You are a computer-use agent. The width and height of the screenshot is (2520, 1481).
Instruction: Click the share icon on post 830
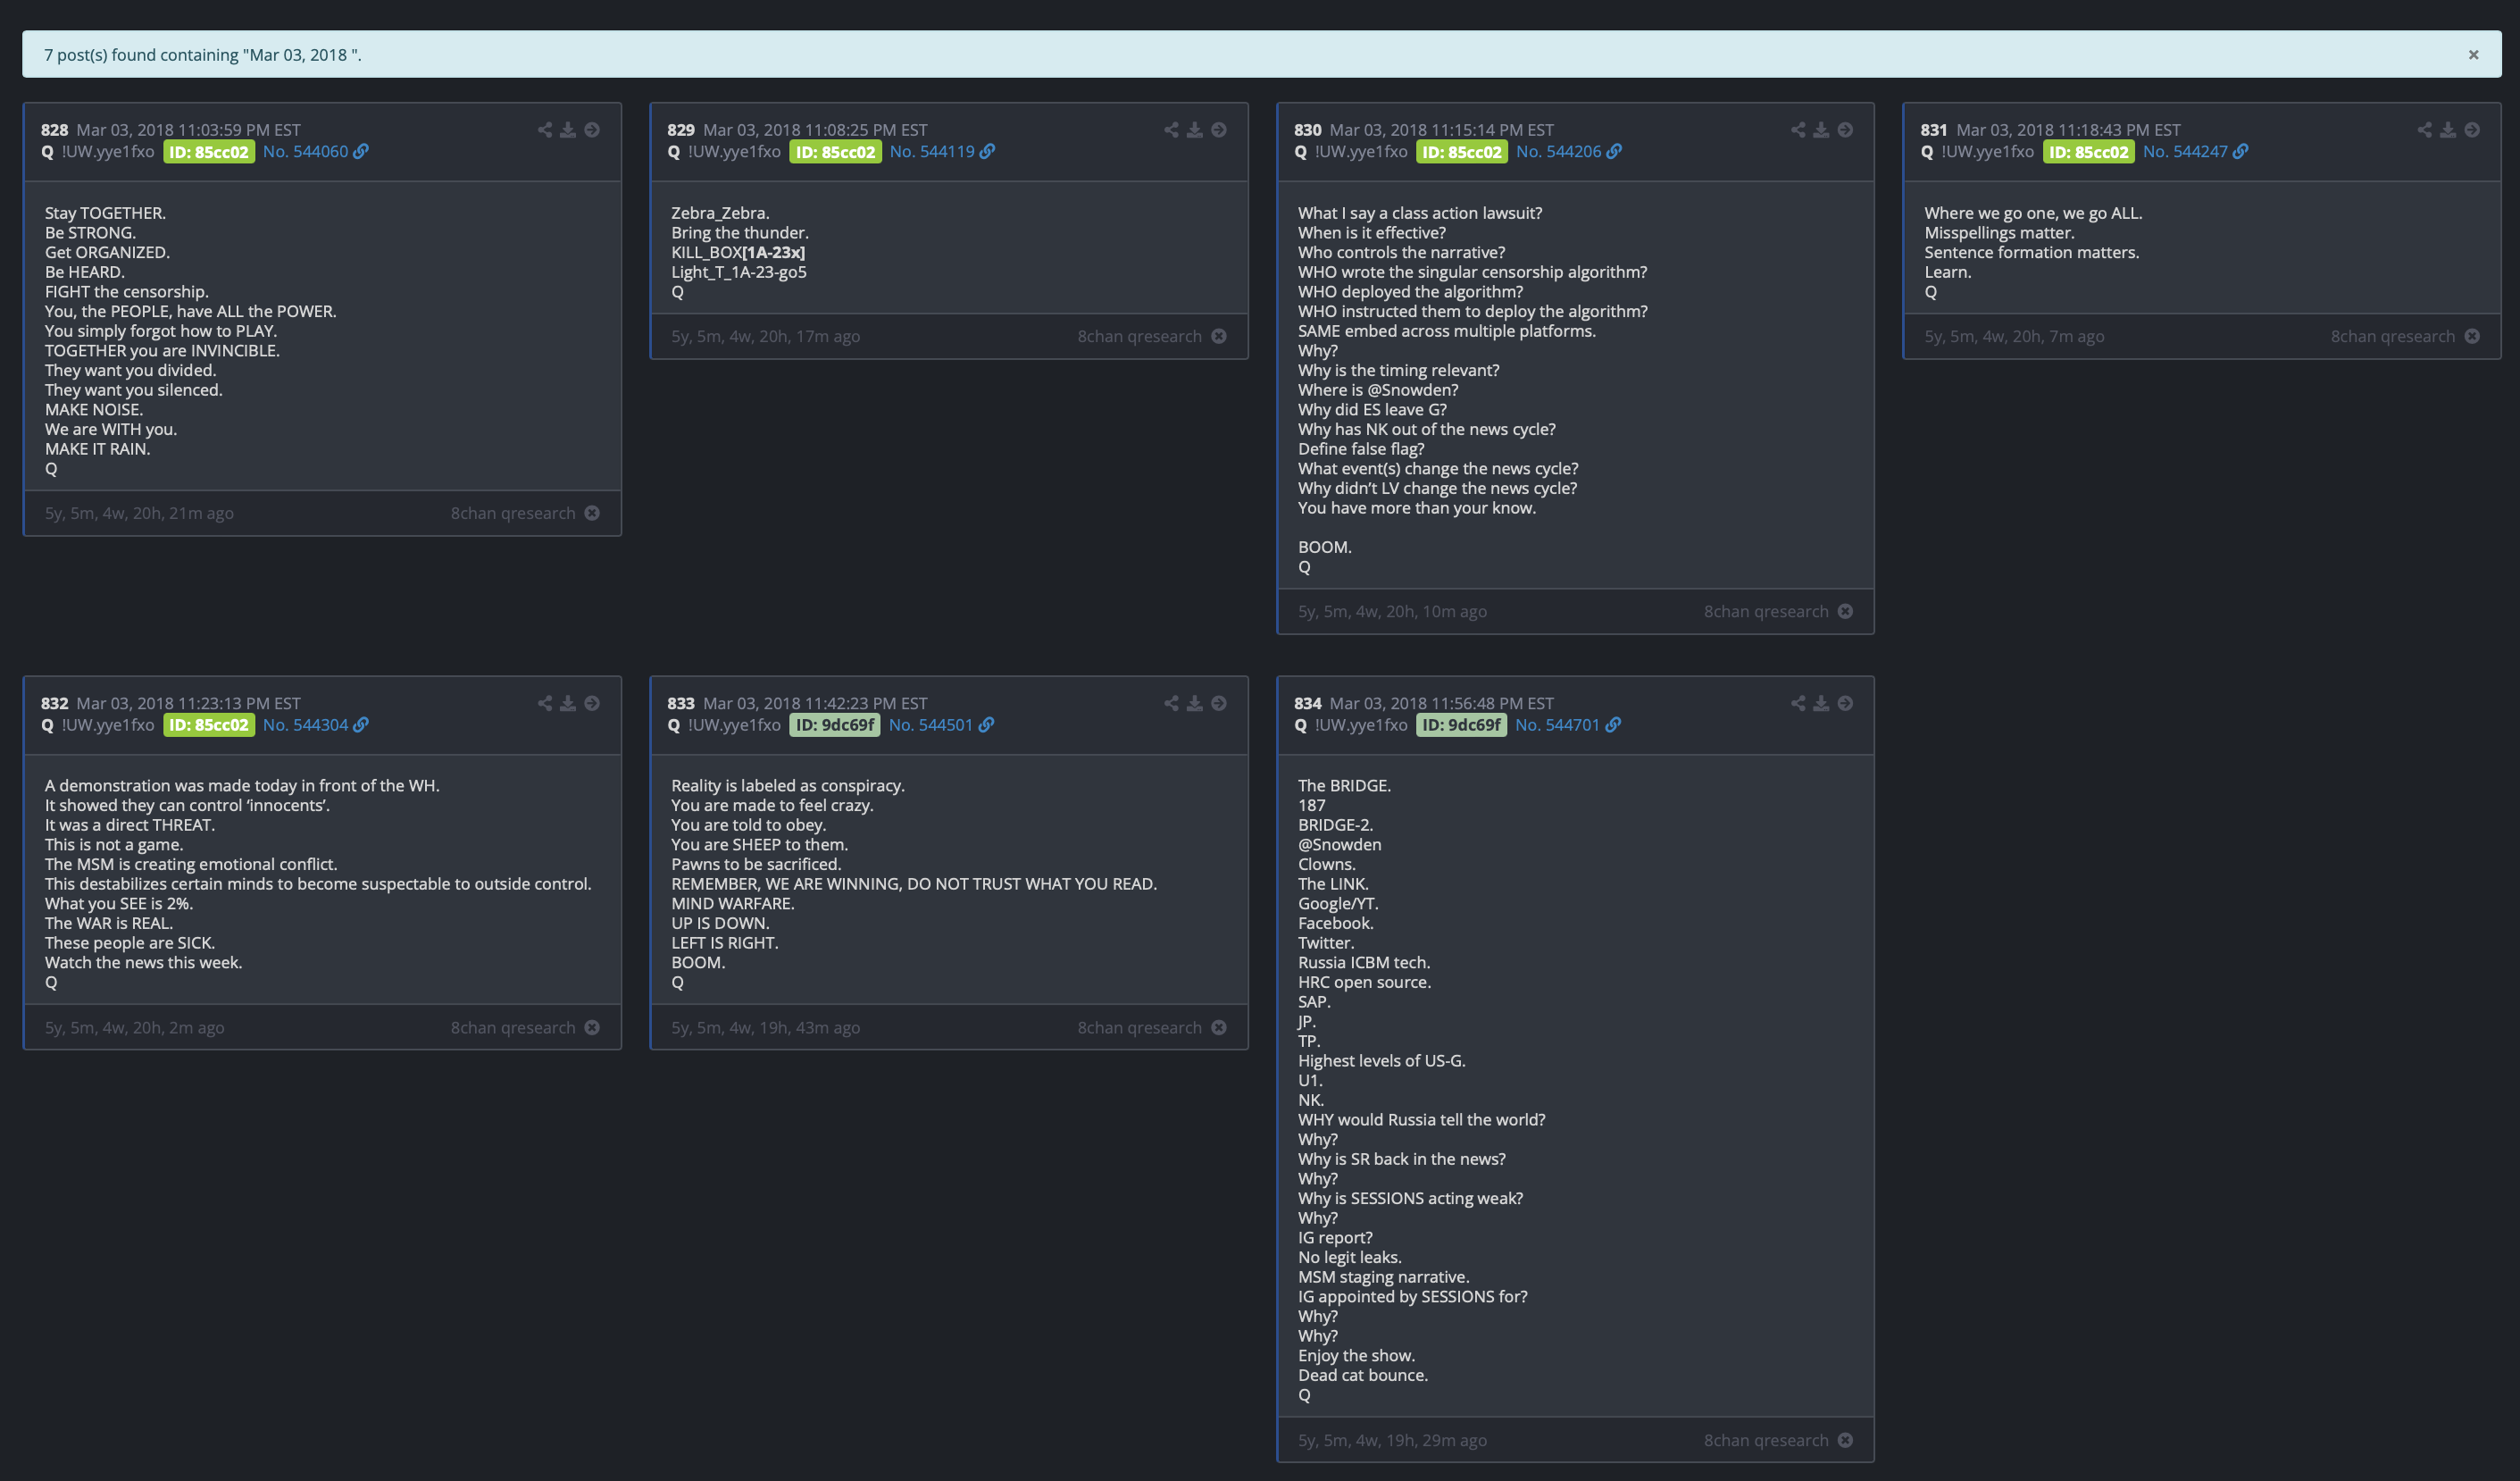(1798, 130)
